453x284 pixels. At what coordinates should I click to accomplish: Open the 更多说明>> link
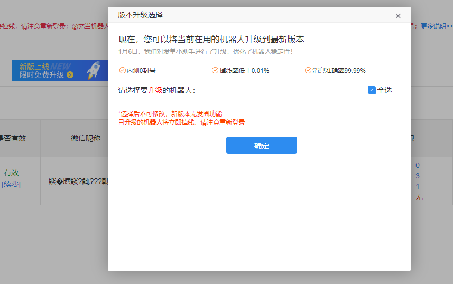pyautogui.click(x=437, y=26)
